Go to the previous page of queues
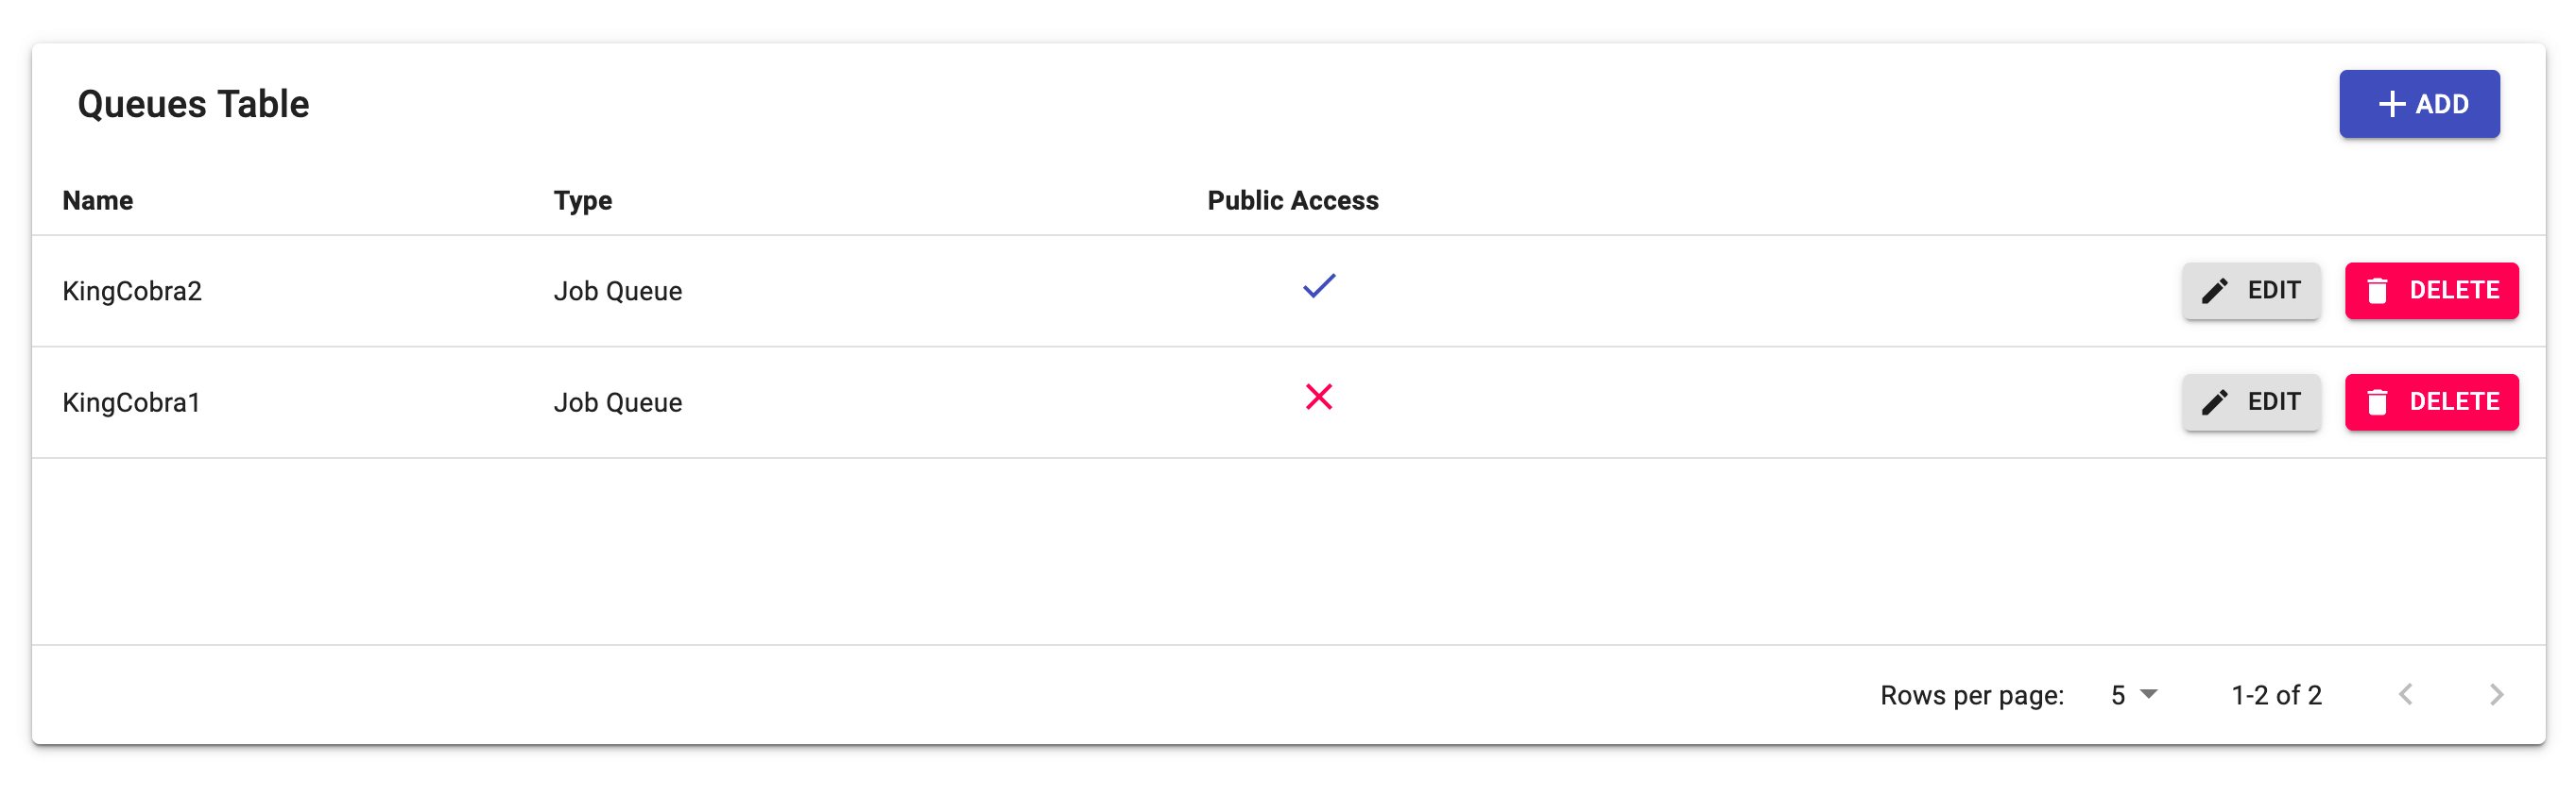2576x797 pixels. pyautogui.click(x=2406, y=695)
